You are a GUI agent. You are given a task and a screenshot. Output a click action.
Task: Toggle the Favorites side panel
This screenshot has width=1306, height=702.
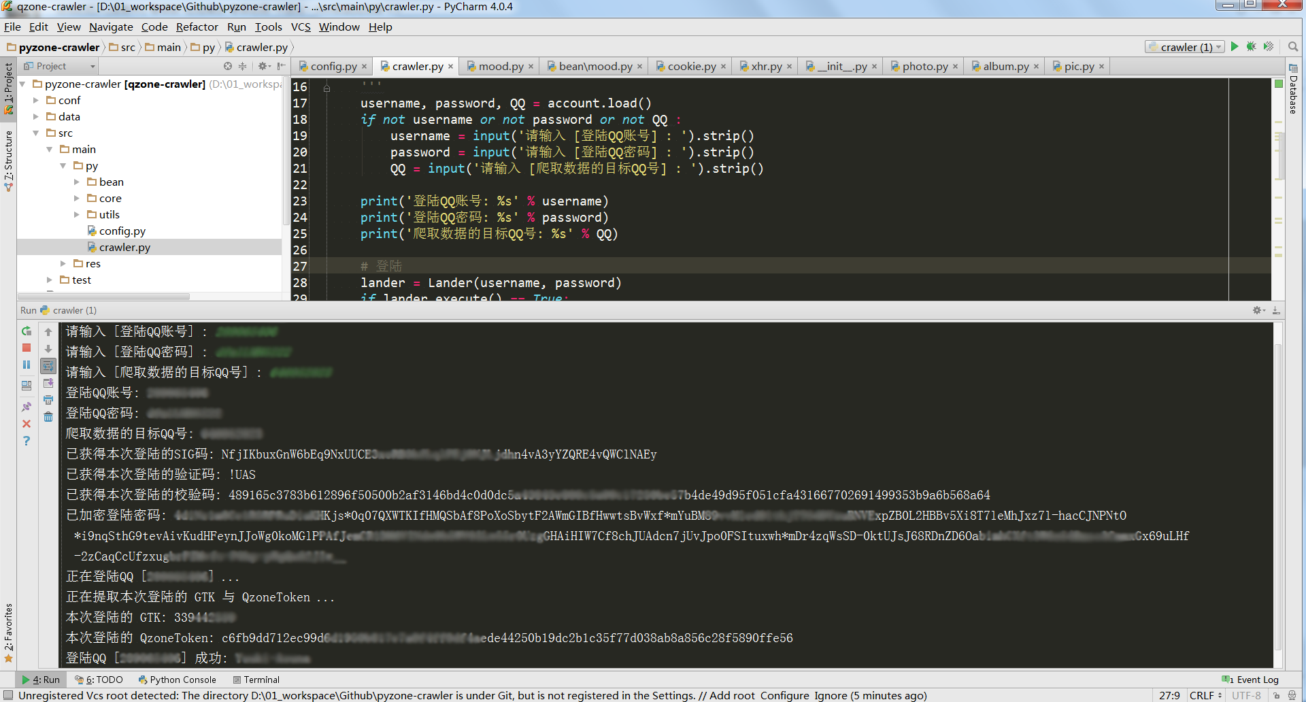(8, 633)
